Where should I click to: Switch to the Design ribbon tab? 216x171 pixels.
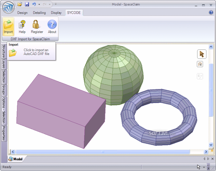(x=22, y=13)
